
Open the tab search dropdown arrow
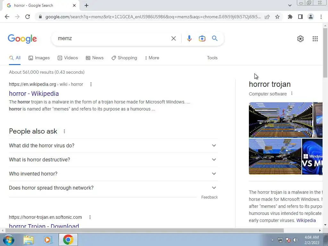click(x=290, y=5)
